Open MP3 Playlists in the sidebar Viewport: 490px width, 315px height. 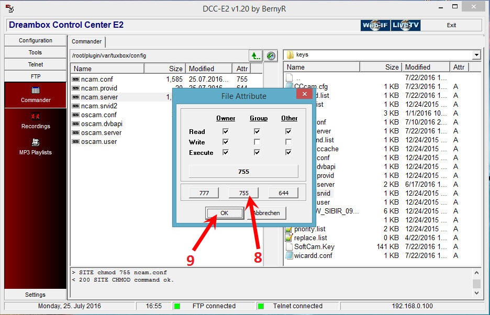[36, 147]
